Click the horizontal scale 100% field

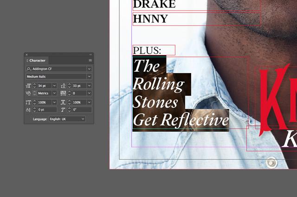click(79, 102)
